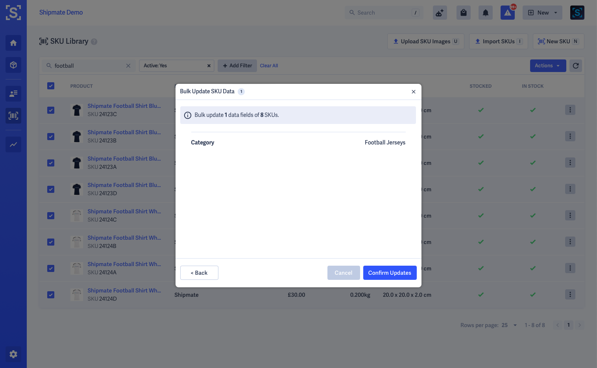
Task: Close the Bulk Update SKU Data dialog
Action: (414, 92)
